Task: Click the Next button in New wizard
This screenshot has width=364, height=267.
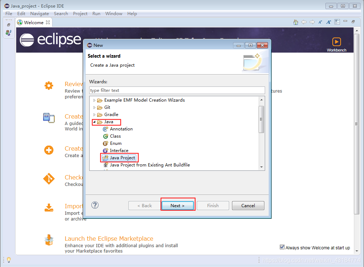Action: pos(178,206)
